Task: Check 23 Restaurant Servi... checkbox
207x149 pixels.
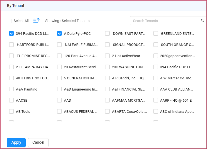Action: (59, 67)
